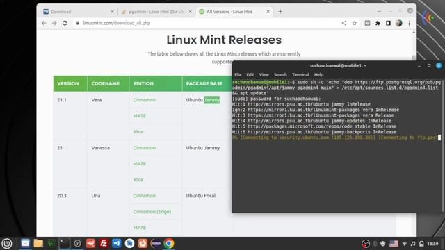Click the taskbar clock showing 13:39
The height and width of the screenshot is (250, 445).
(432, 244)
